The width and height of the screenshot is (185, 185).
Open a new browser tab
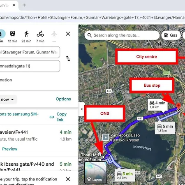pos(24,5)
